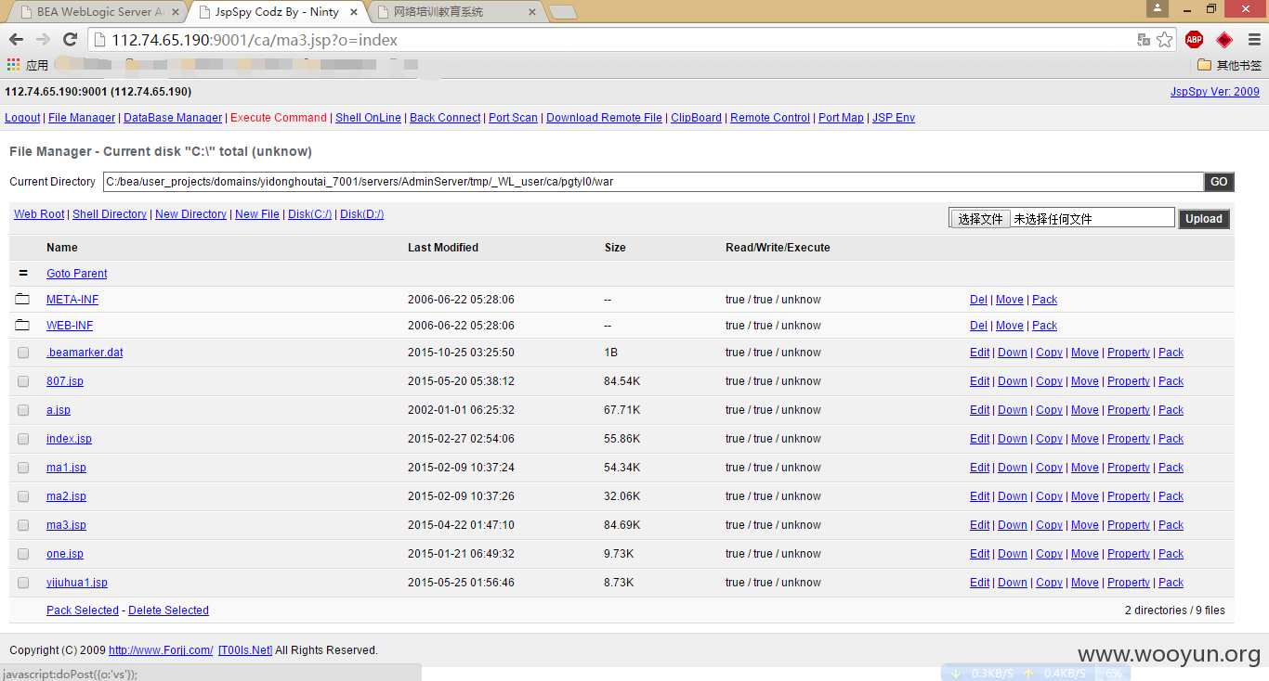The width and height of the screenshot is (1269, 681).
Task: Open Back Connect menu link
Action: (445, 118)
